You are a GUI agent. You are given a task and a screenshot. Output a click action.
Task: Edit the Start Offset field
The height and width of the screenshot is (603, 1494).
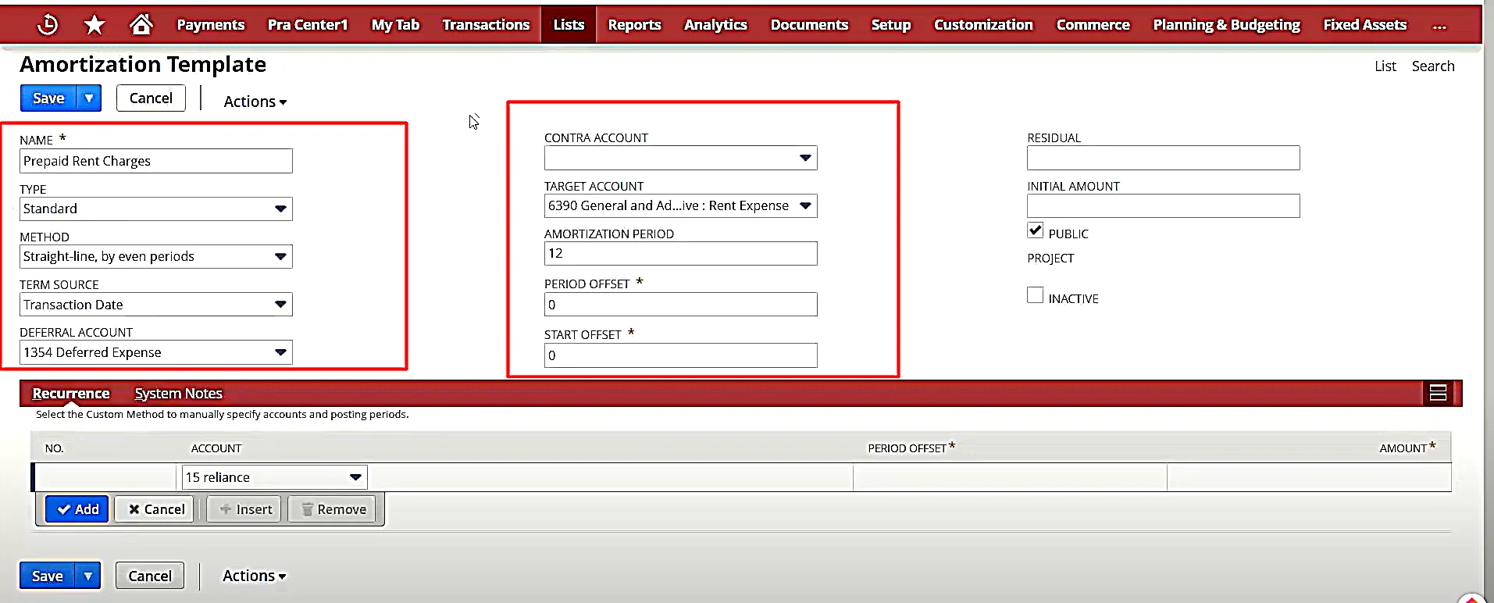(x=680, y=355)
